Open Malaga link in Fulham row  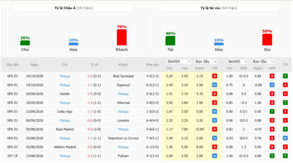(x=65, y=156)
